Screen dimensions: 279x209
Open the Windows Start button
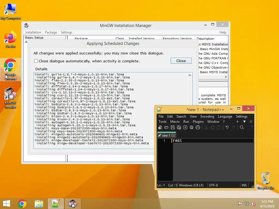pyautogui.click(x=7, y=204)
